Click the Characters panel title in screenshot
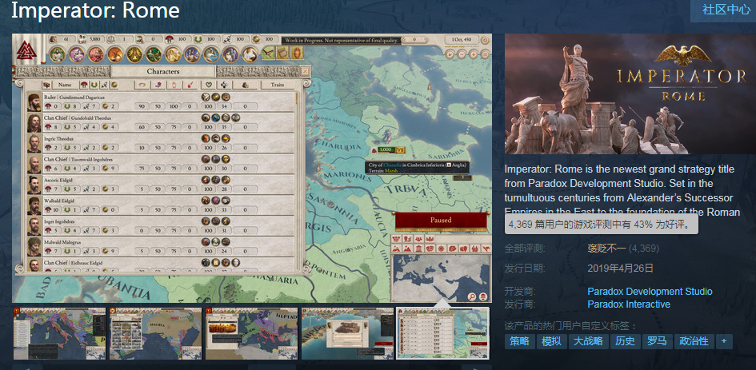 click(163, 71)
